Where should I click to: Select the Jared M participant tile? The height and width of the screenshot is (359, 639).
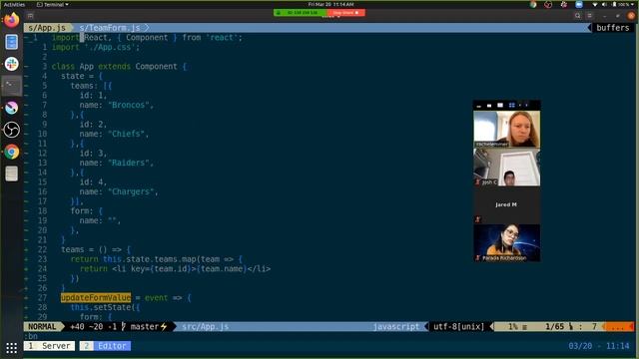506,205
